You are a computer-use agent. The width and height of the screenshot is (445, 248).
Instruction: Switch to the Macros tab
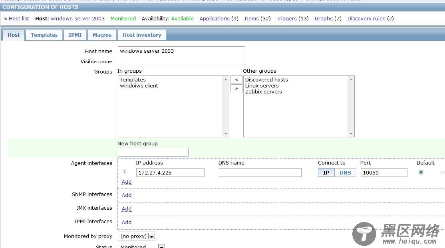102,35
